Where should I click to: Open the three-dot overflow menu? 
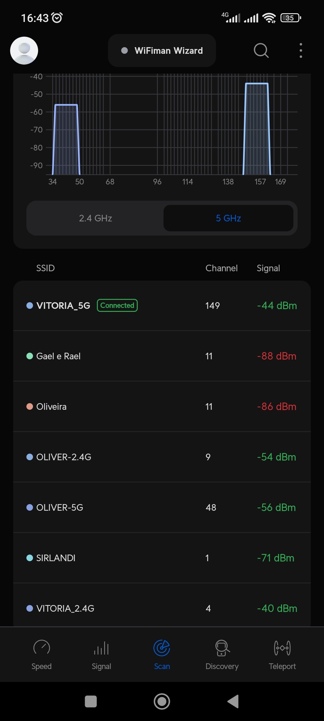(x=301, y=50)
